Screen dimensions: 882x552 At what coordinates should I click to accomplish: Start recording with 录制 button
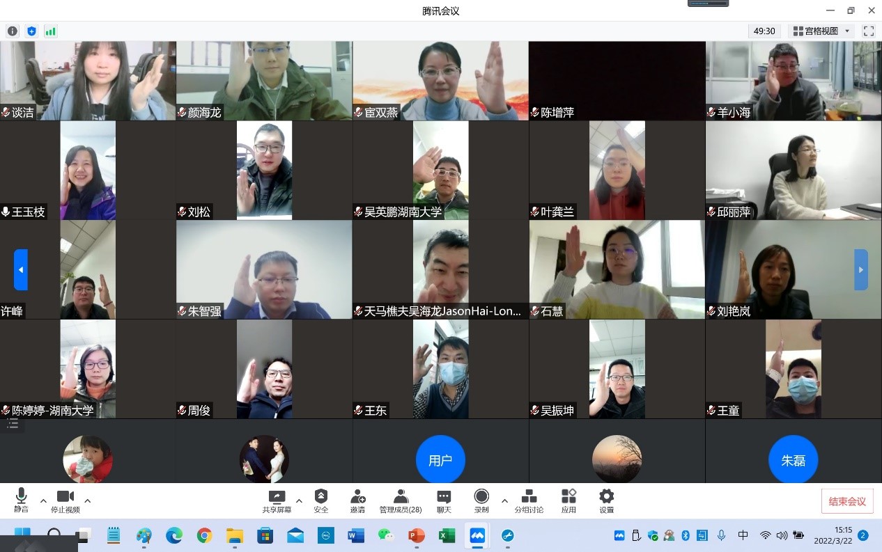[481, 500]
